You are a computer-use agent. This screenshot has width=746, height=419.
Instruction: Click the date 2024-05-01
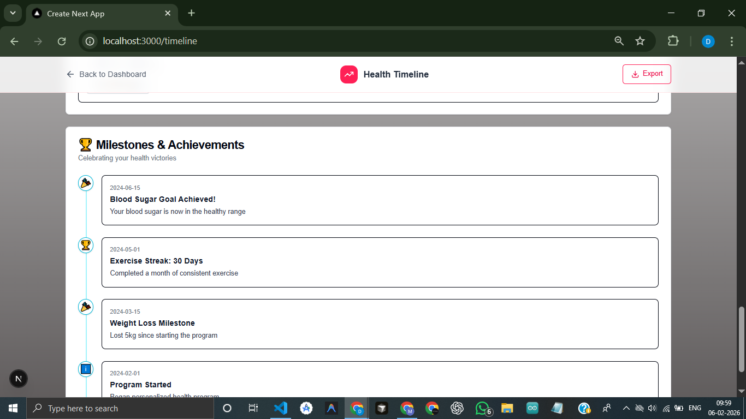(125, 249)
